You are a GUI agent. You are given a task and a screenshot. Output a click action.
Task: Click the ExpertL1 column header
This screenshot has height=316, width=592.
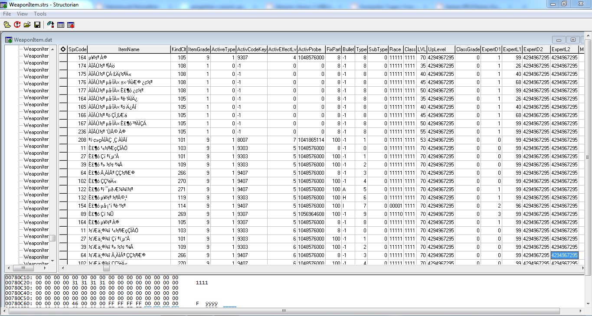pos(512,49)
